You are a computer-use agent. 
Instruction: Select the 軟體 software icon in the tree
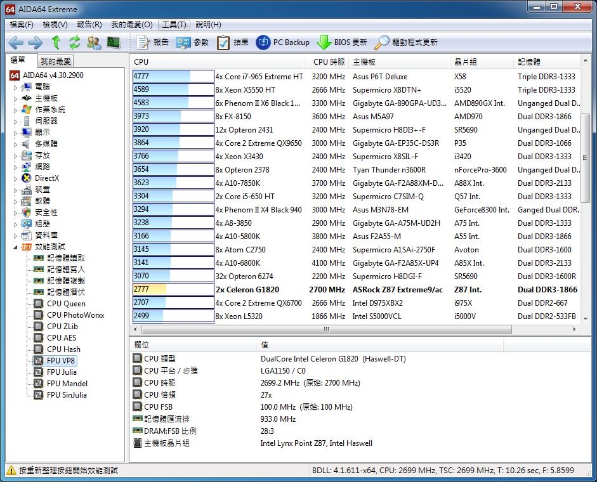26,201
